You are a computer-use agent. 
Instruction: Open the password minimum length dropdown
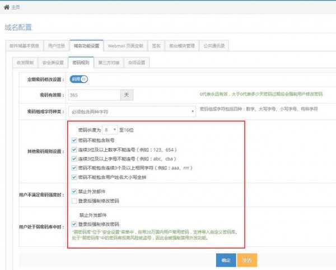coord(110,130)
